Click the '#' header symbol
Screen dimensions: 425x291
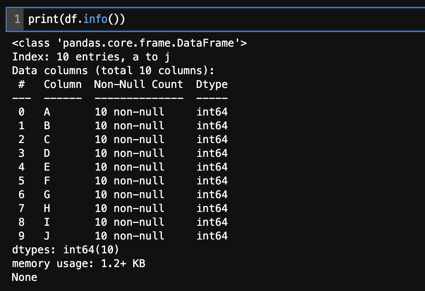tap(21, 84)
